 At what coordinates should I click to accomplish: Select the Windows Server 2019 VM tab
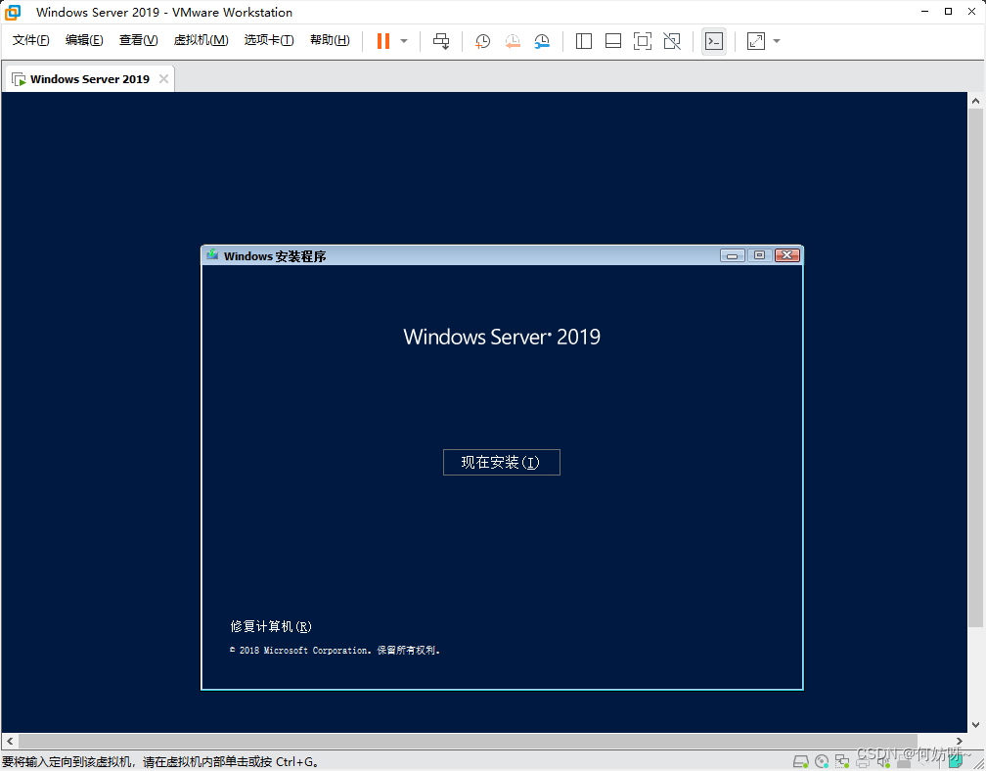89,79
